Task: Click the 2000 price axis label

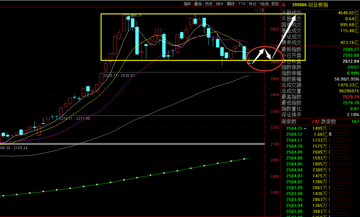Action: (275, 160)
